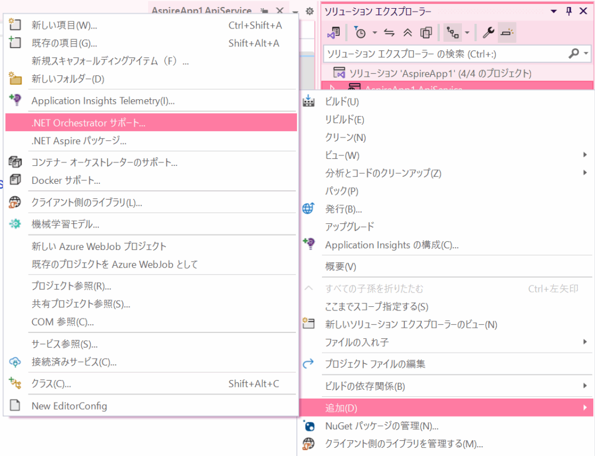Screen dimensions: 595x456
Task: Toggle the nested file view icon
Action: click(452, 32)
